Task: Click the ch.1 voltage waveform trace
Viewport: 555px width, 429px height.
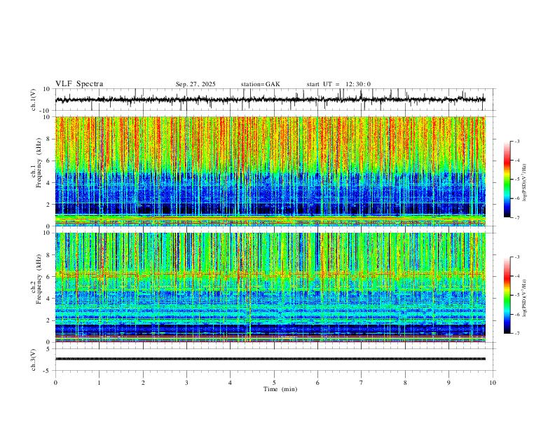Action: tap(270, 100)
